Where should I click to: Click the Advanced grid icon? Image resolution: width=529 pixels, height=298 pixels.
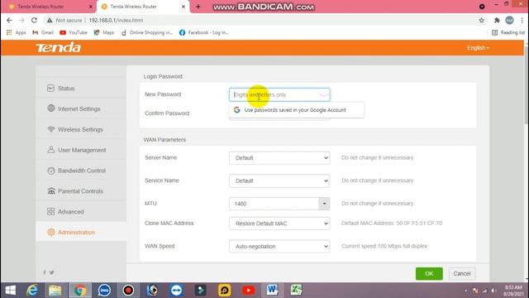point(51,212)
